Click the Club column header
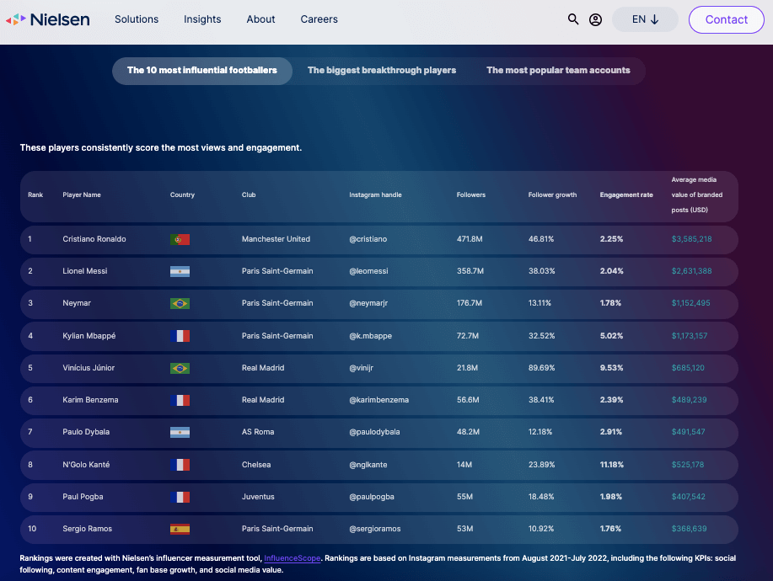This screenshot has height=581, width=773. (x=249, y=195)
